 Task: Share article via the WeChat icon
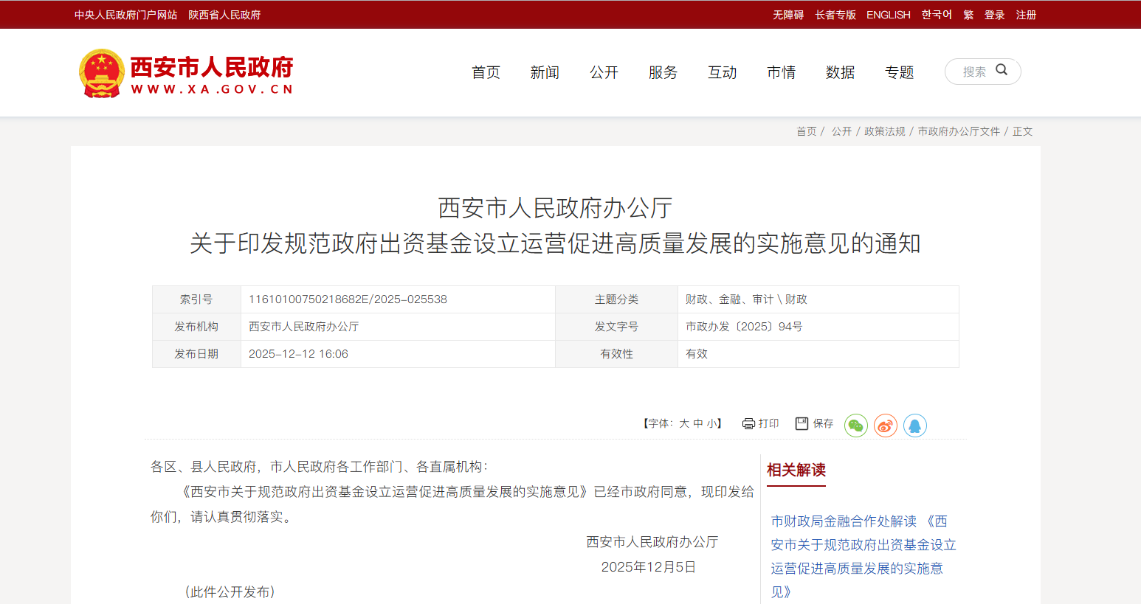pyautogui.click(x=855, y=426)
